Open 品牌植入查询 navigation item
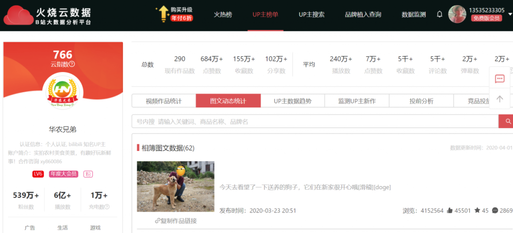This screenshot has width=513, height=233. pos(363,14)
